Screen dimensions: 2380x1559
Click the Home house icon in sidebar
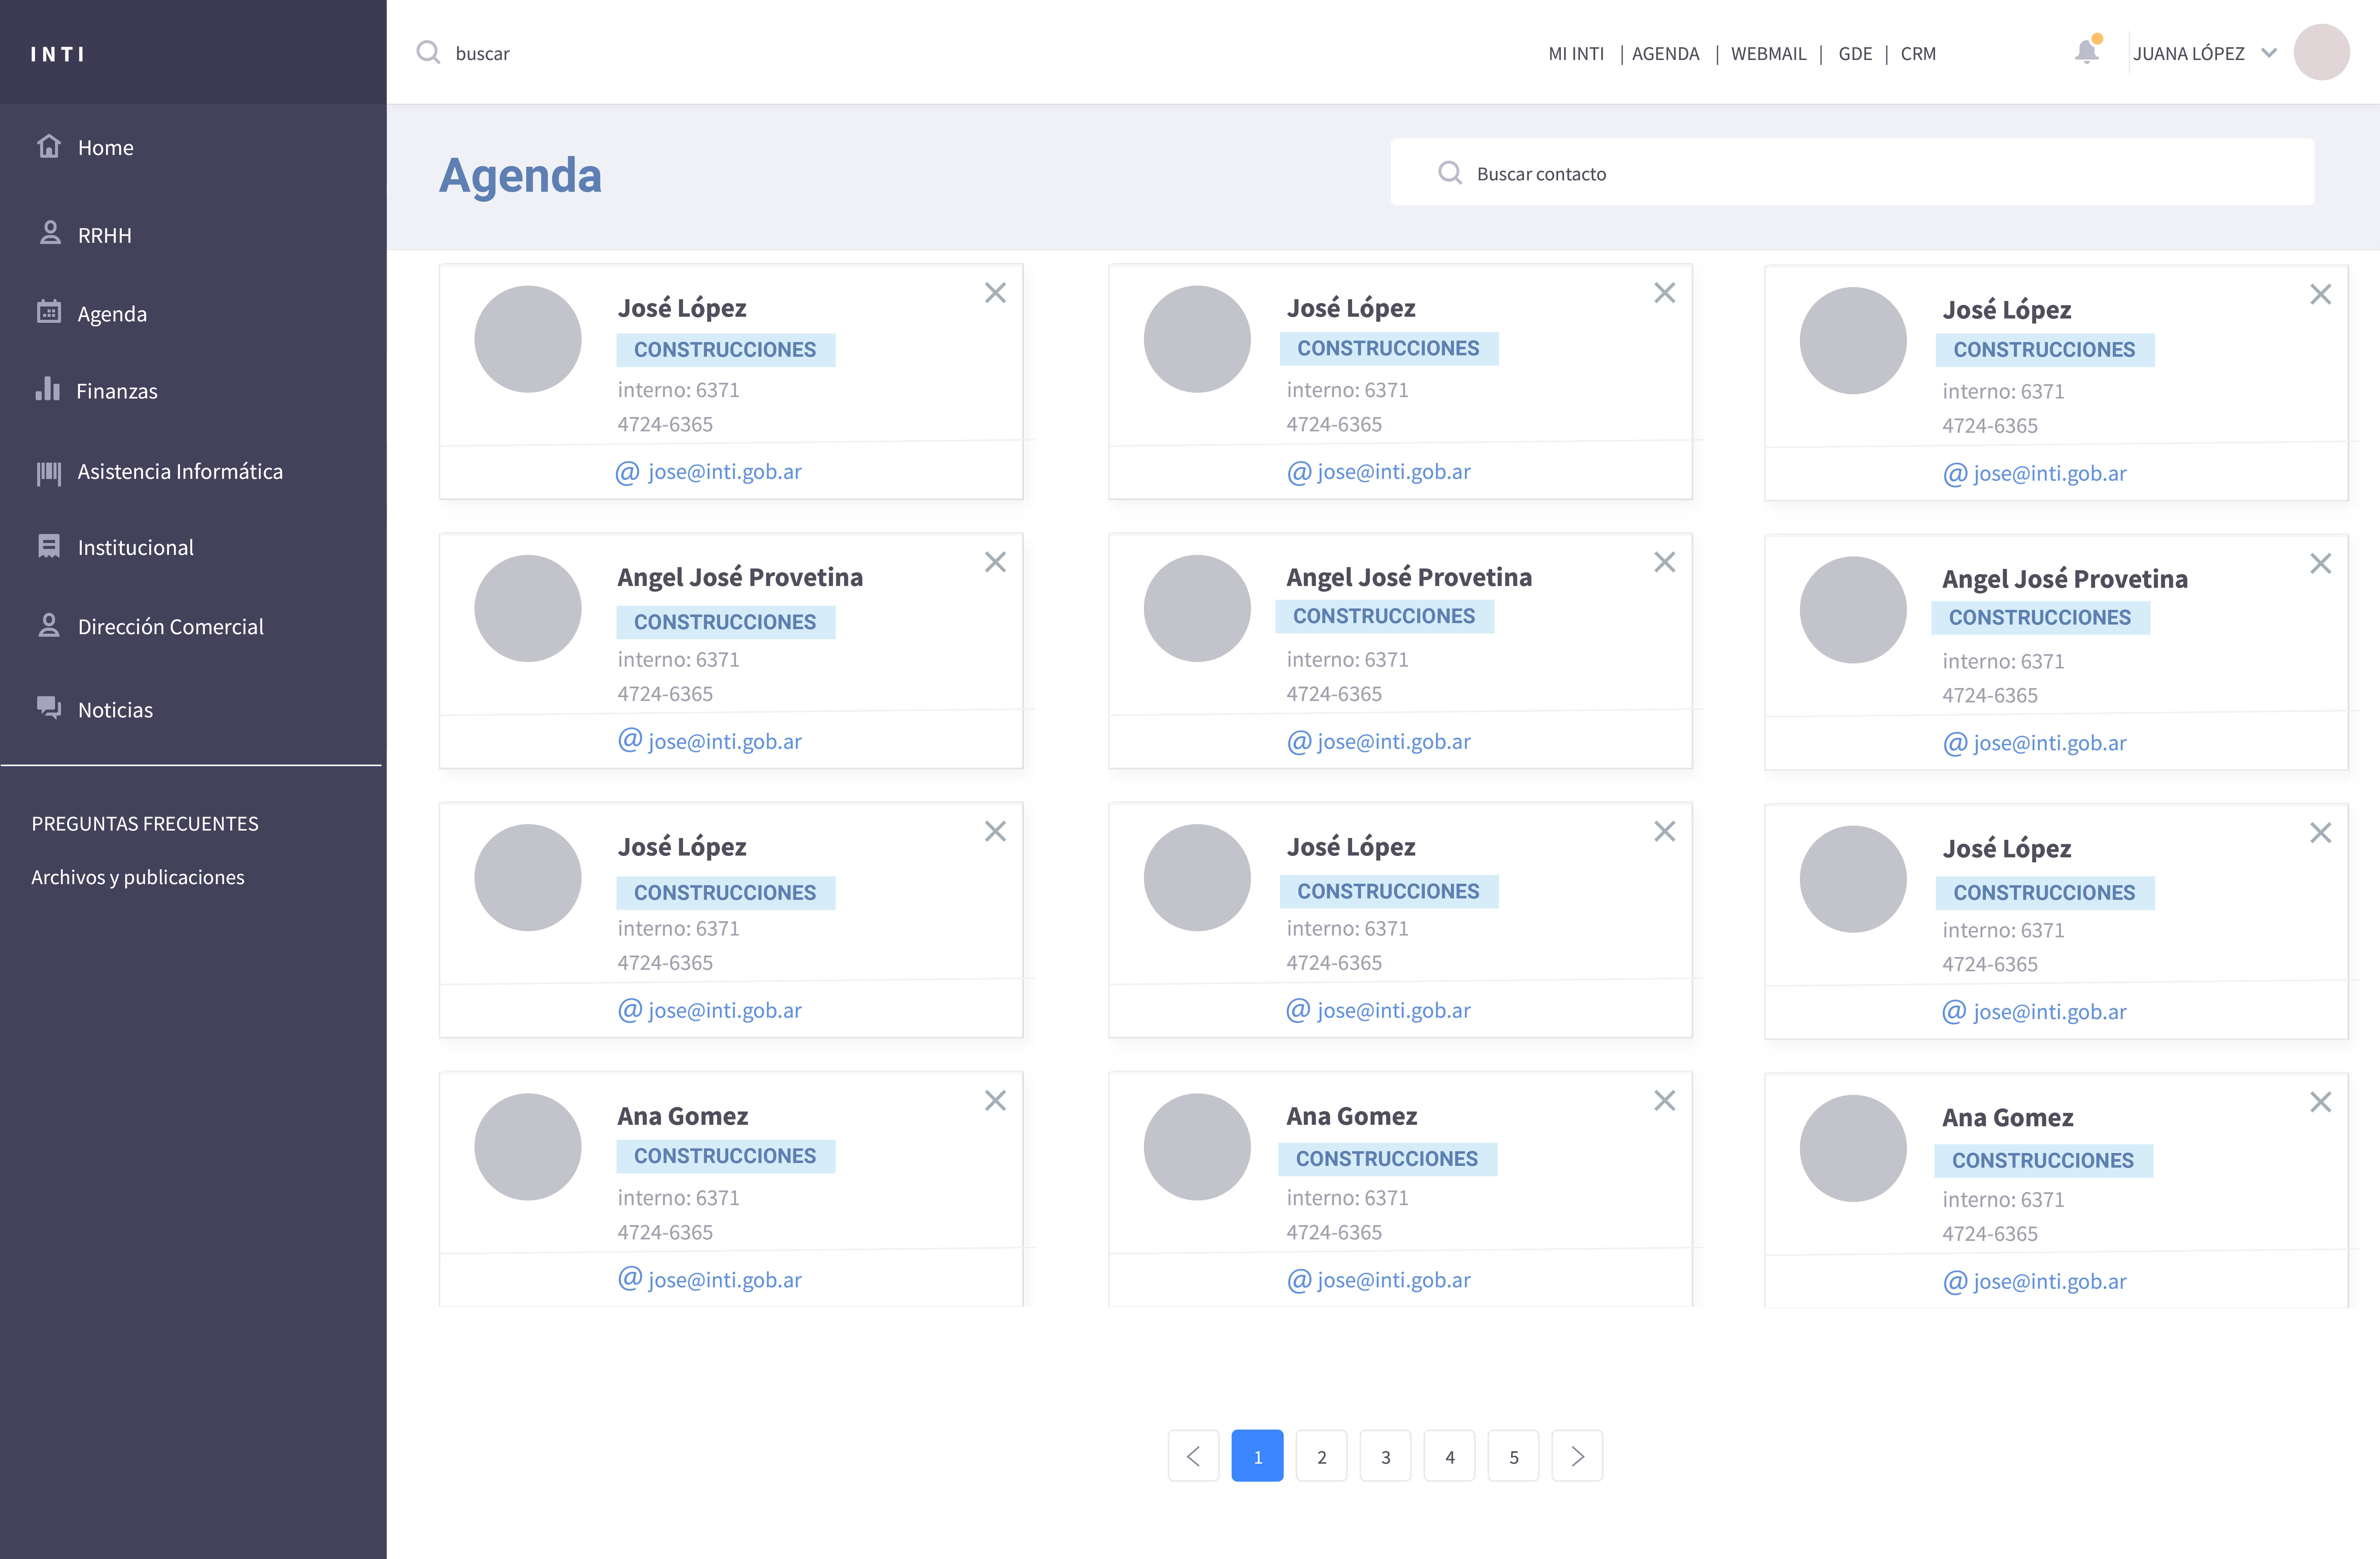[x=49, y=146]
